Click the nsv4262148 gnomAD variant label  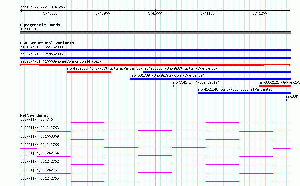coord(235,89)
